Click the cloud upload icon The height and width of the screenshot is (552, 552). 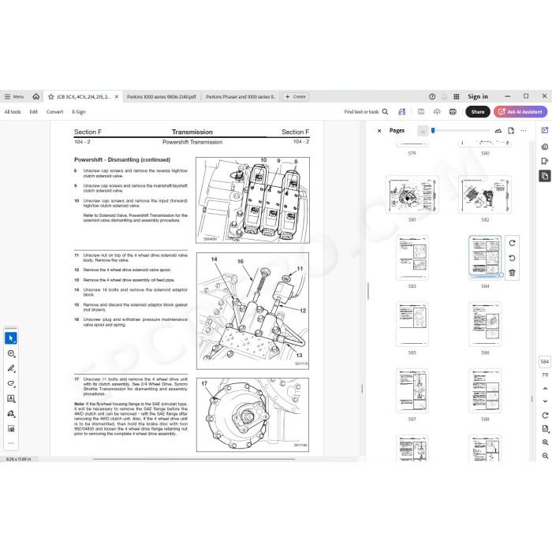[437, 112]
